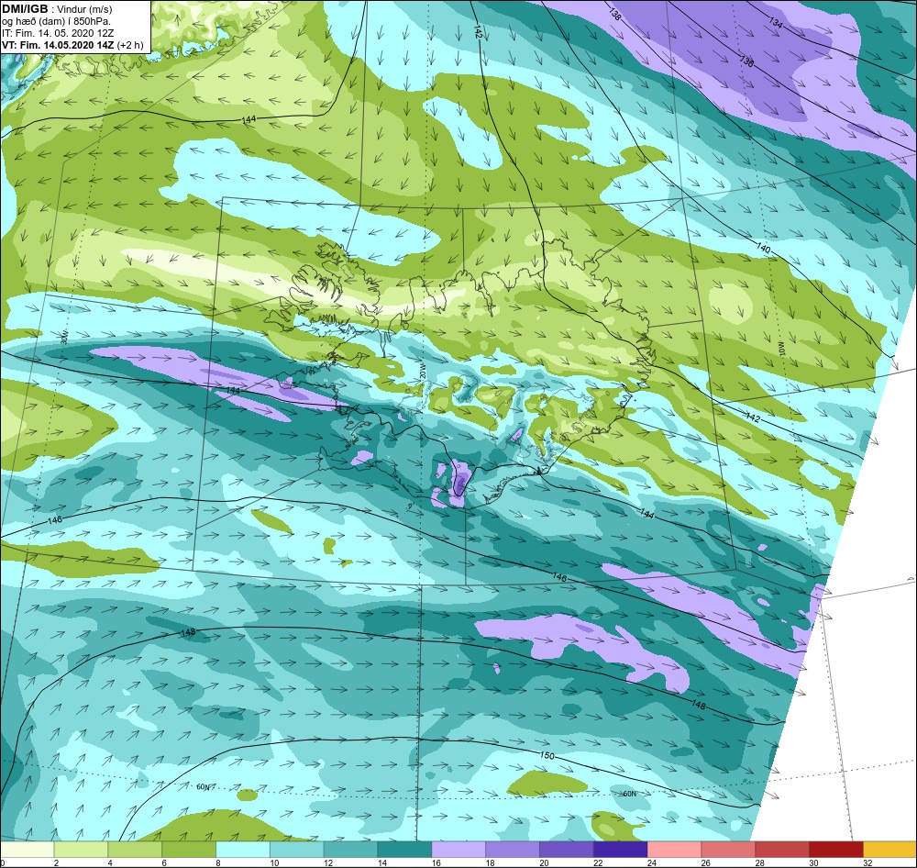This screenshot has height=868, width=917.
Task: Select legend tick label '32'
Action: (x=867, y=862)
